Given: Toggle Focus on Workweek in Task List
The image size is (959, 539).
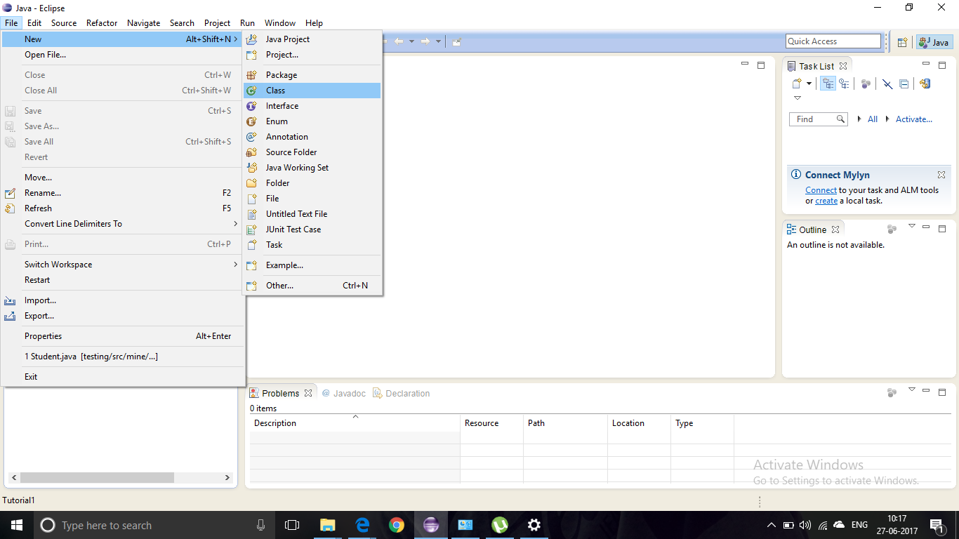Looking at the screenshot, I should (866, 84).
